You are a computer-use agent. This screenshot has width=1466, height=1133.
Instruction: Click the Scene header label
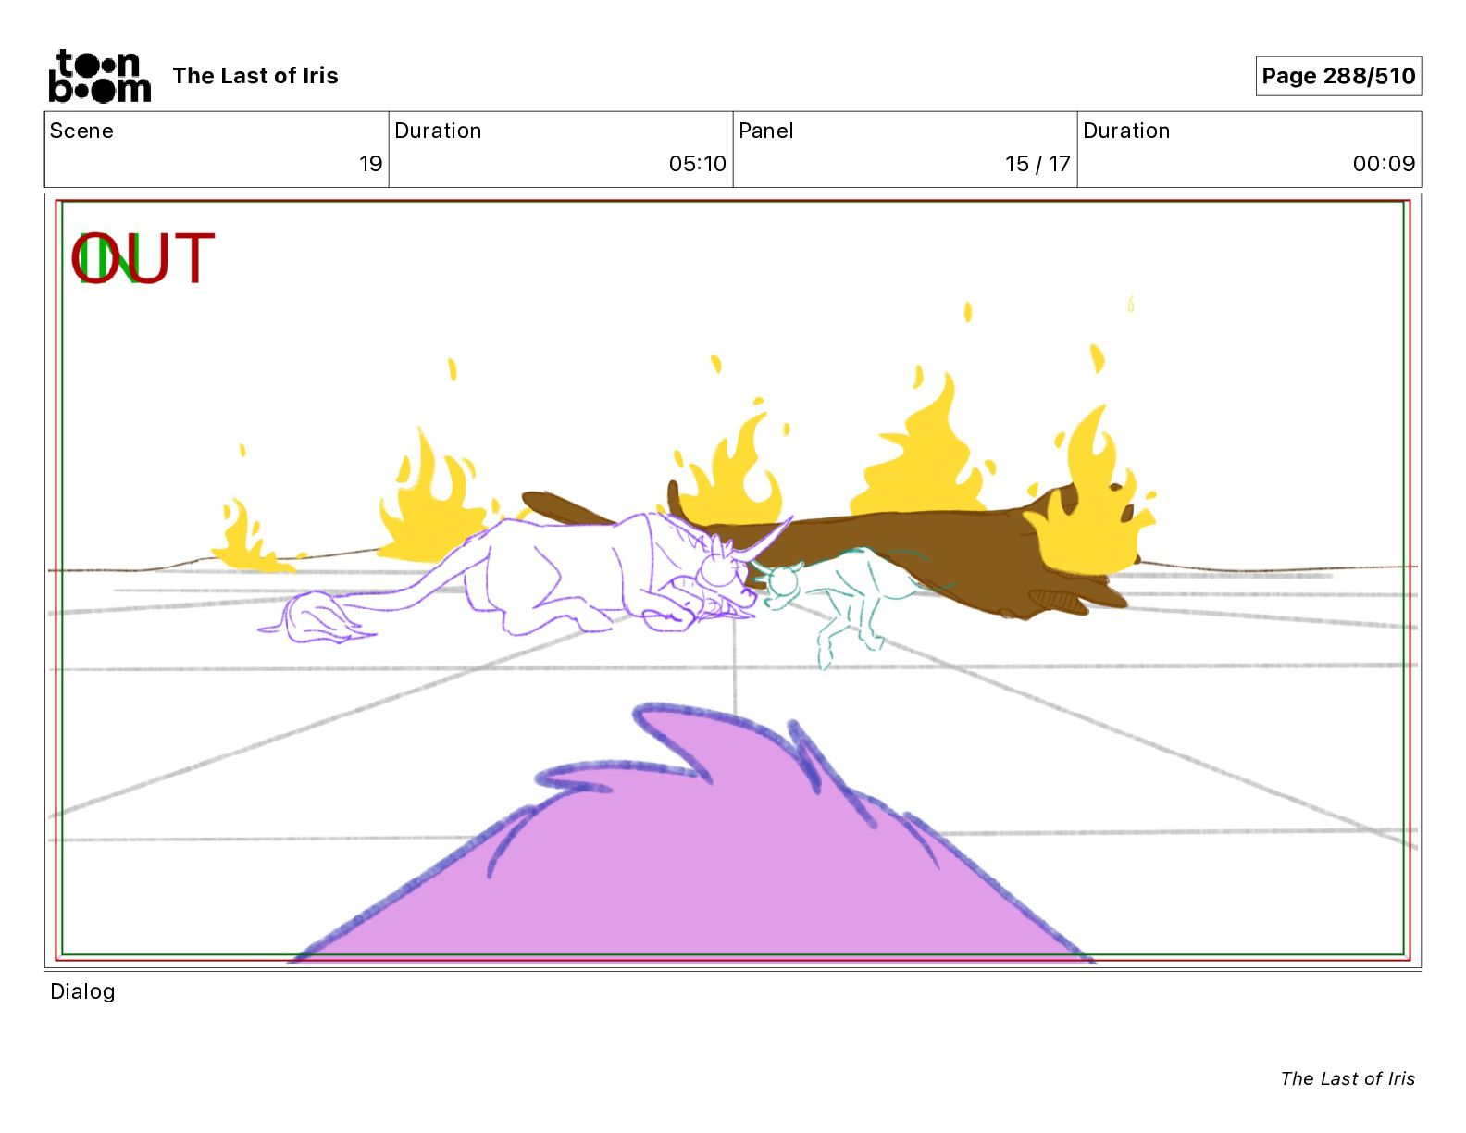tap(81, 131)
